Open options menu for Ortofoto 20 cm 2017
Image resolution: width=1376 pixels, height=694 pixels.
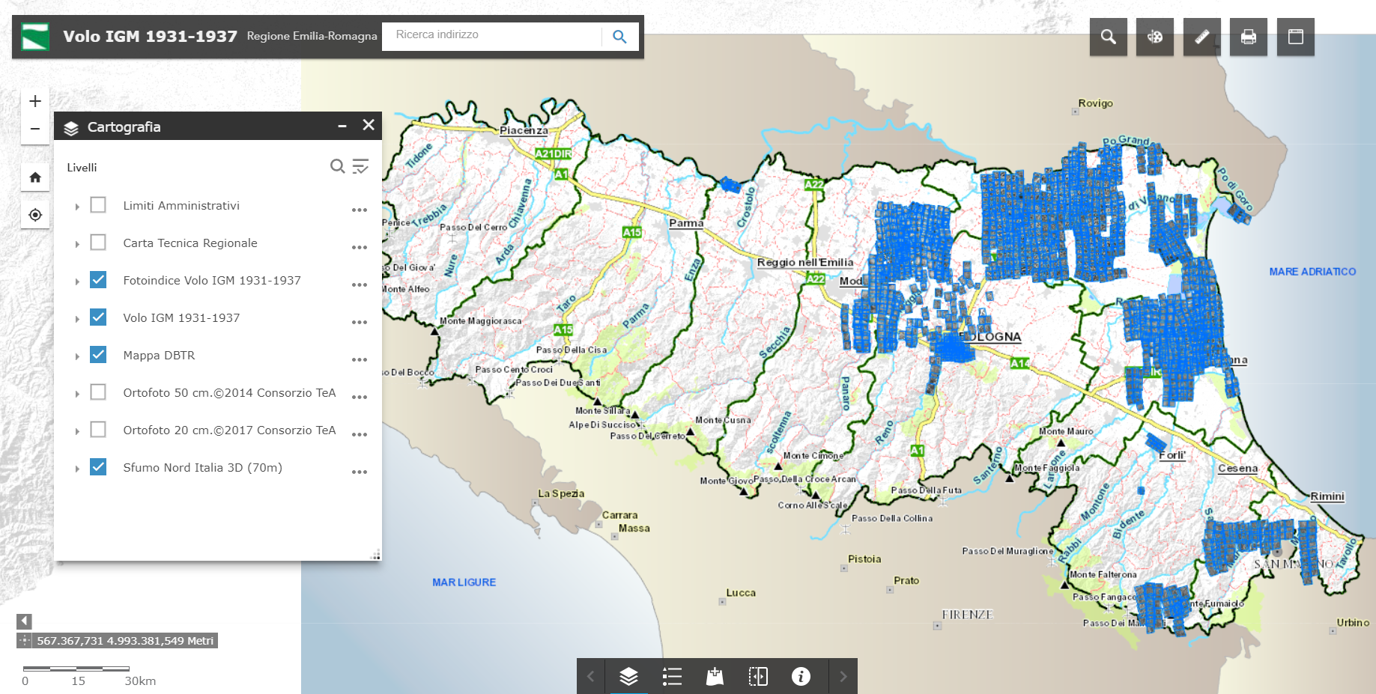(x=360, y=434)
